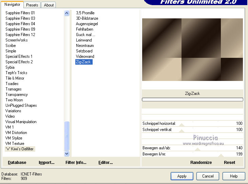Viewport: 248px width, 184px height.
Task: Open Sapphire Filters 04 category
Action: tap(20, 24)
